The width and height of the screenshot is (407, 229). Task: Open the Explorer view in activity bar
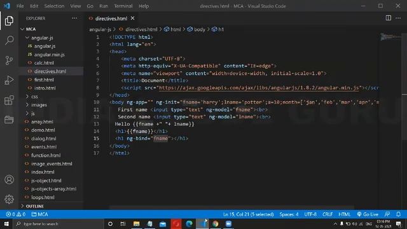pyautogui.click(x=9, y=21)
